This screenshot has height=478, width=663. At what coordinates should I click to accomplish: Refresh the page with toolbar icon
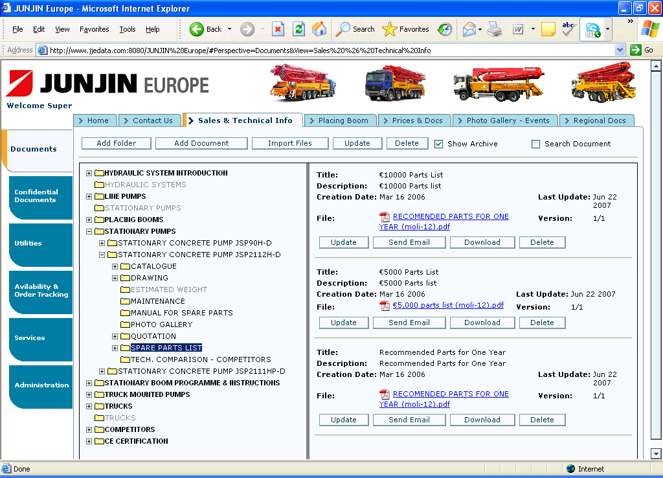298,29
